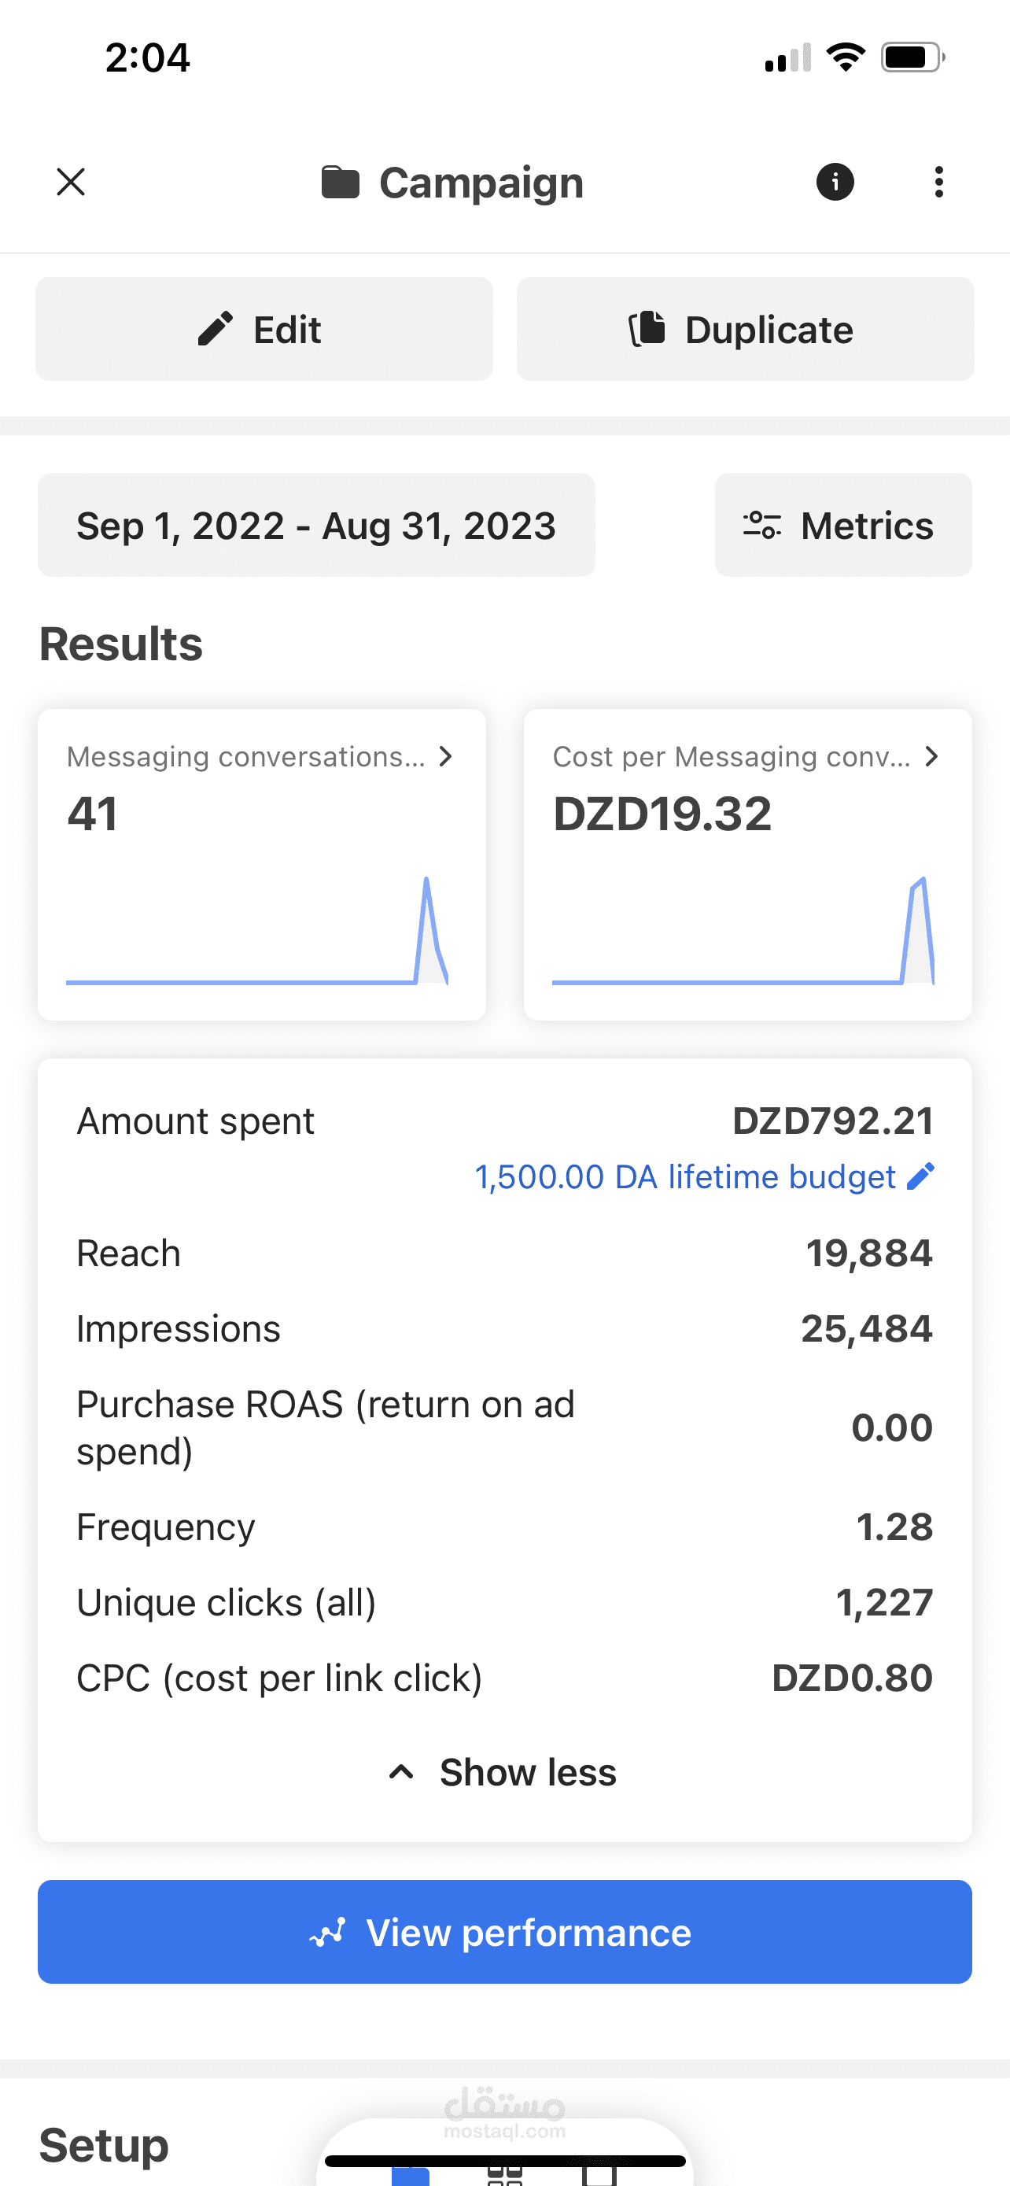1010x2186 pixels.
Task: Edit the 1,500.00 DA lifetime budget link
Action: coord(684,1177)
